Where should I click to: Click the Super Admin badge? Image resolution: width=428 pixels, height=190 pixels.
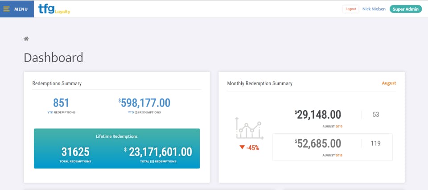pyautogui.click(x=405, y=9)
